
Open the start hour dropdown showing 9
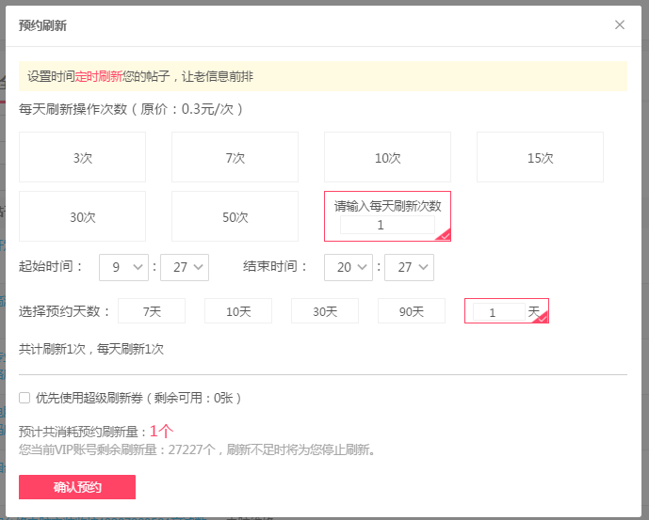[x=123, y=267]
